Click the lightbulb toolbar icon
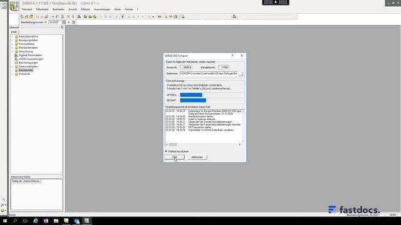 pos(165,17)
